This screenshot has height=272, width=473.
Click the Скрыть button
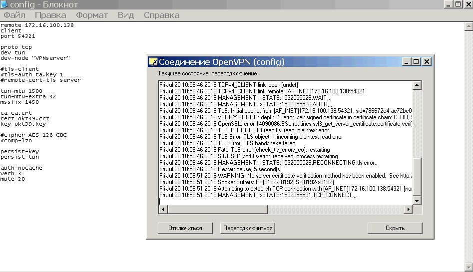coord(395,228)
